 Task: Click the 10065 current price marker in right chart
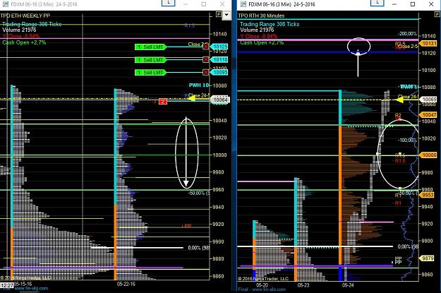(430, 100)
